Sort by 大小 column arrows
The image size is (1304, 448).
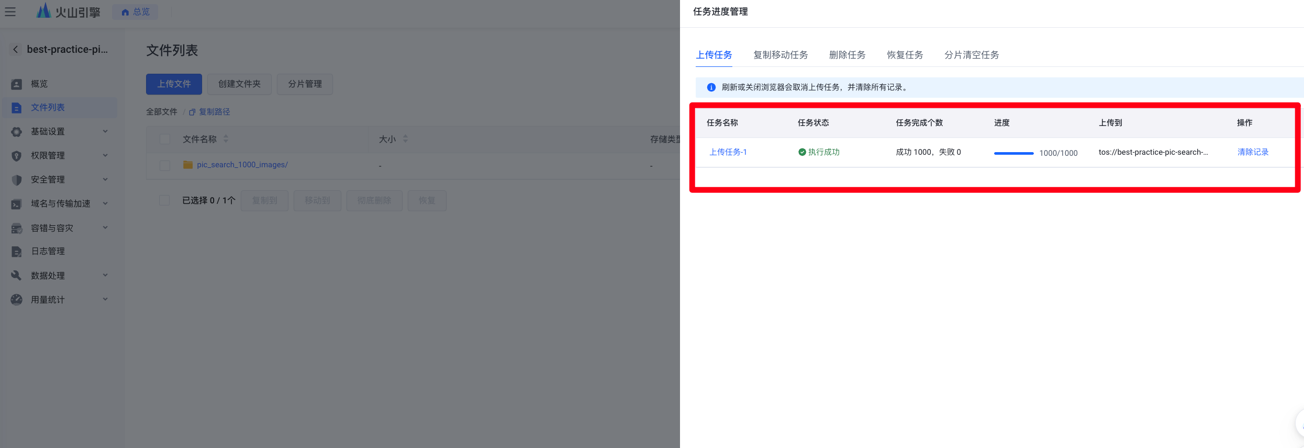pyautogui.click(x=406, y=139)
